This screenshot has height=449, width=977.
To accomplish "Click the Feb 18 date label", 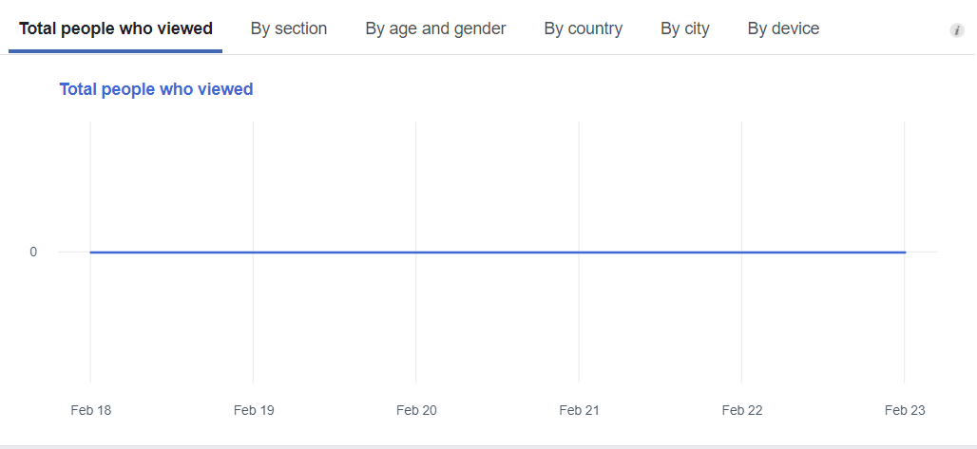I will tap(91, 410).
